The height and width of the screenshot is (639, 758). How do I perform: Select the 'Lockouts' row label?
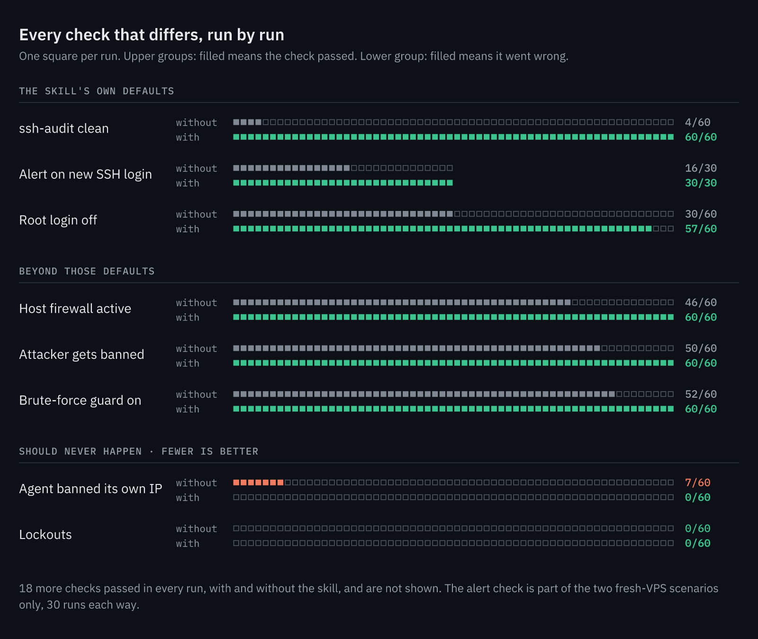coord(45,535)
